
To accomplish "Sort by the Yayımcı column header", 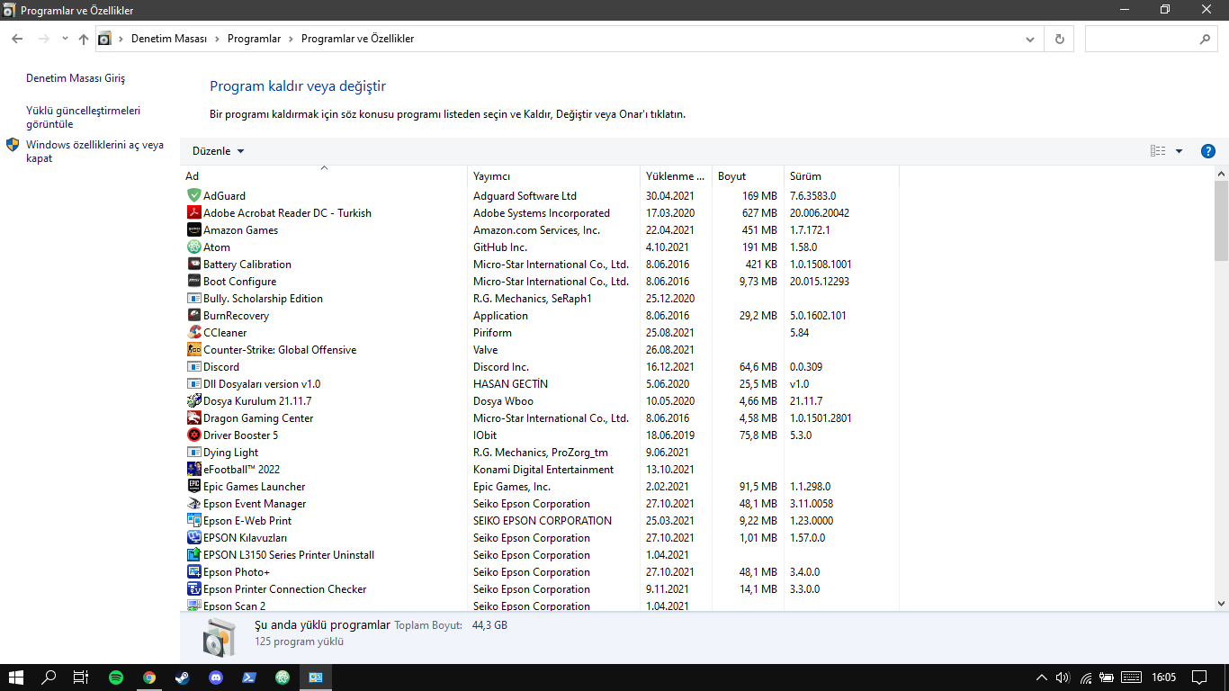I will click(x=554, y=176).
